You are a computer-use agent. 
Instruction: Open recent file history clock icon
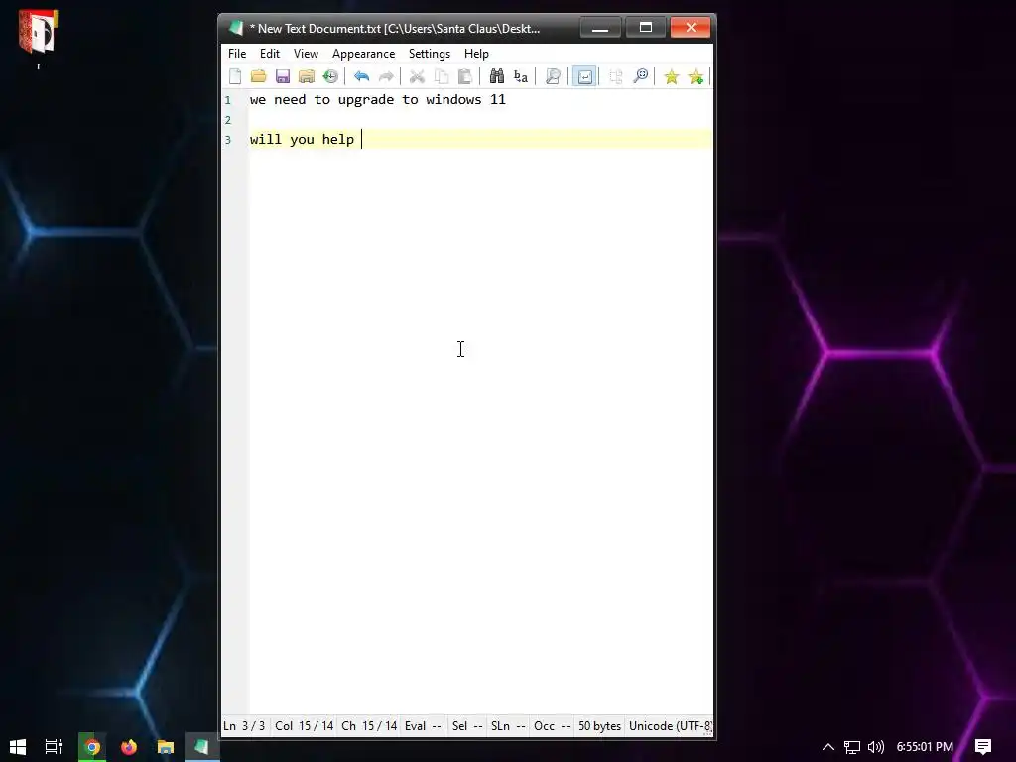(330, 76)
